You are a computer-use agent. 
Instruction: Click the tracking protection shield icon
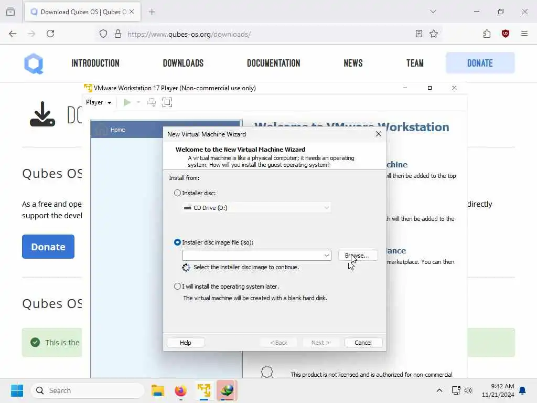[x=103, y=34]
